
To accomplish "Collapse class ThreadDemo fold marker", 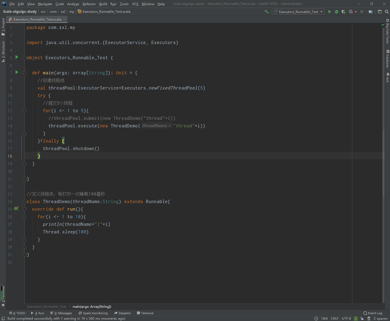I will coord(24,201).
